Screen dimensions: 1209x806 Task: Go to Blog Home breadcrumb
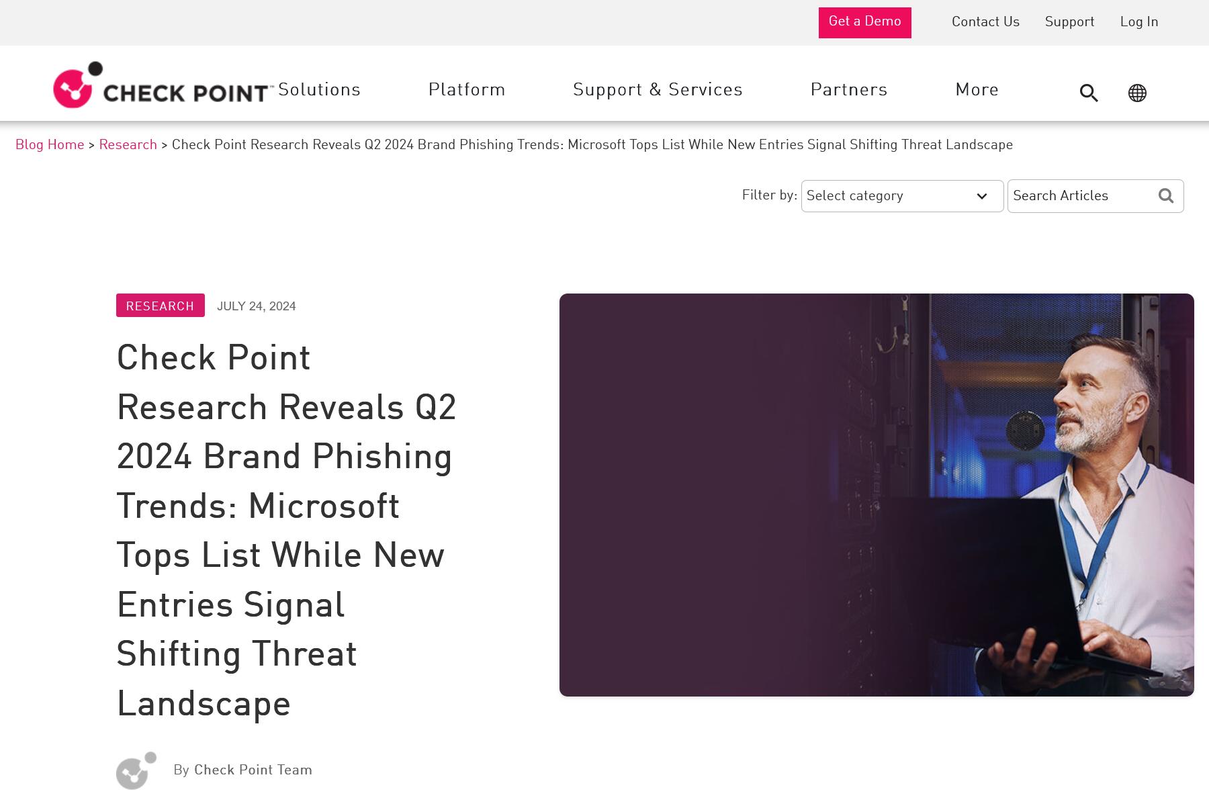click(50, 144)
